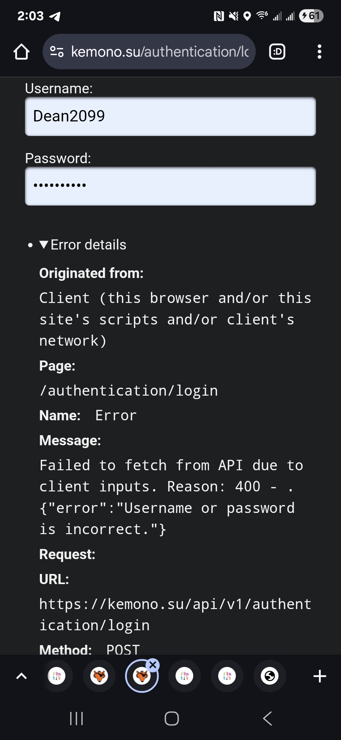Close the active kemono tab
The image size is (341, 740).
click(153, 665)
